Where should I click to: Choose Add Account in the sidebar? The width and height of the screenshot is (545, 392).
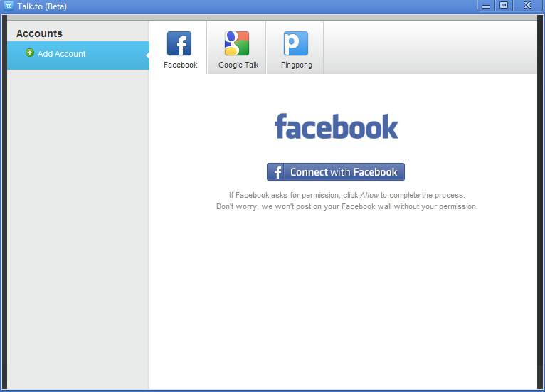point(78,55)
